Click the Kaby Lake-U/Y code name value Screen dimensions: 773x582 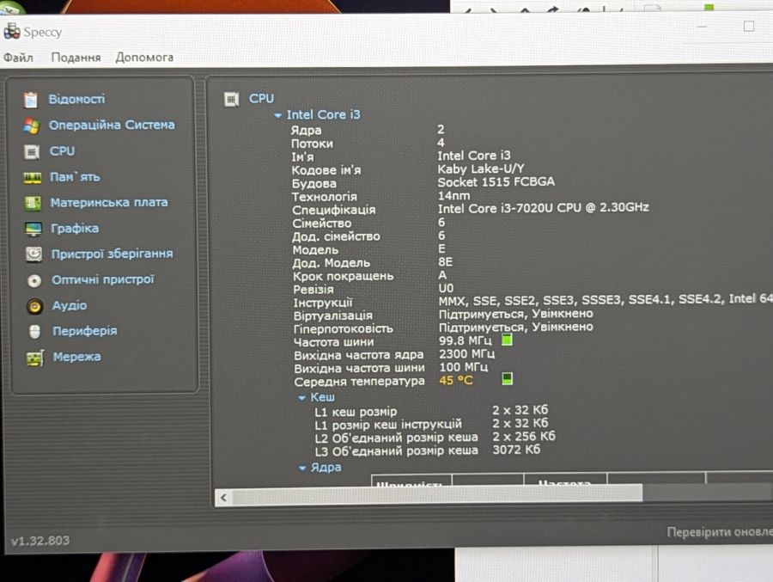[481, 168]
